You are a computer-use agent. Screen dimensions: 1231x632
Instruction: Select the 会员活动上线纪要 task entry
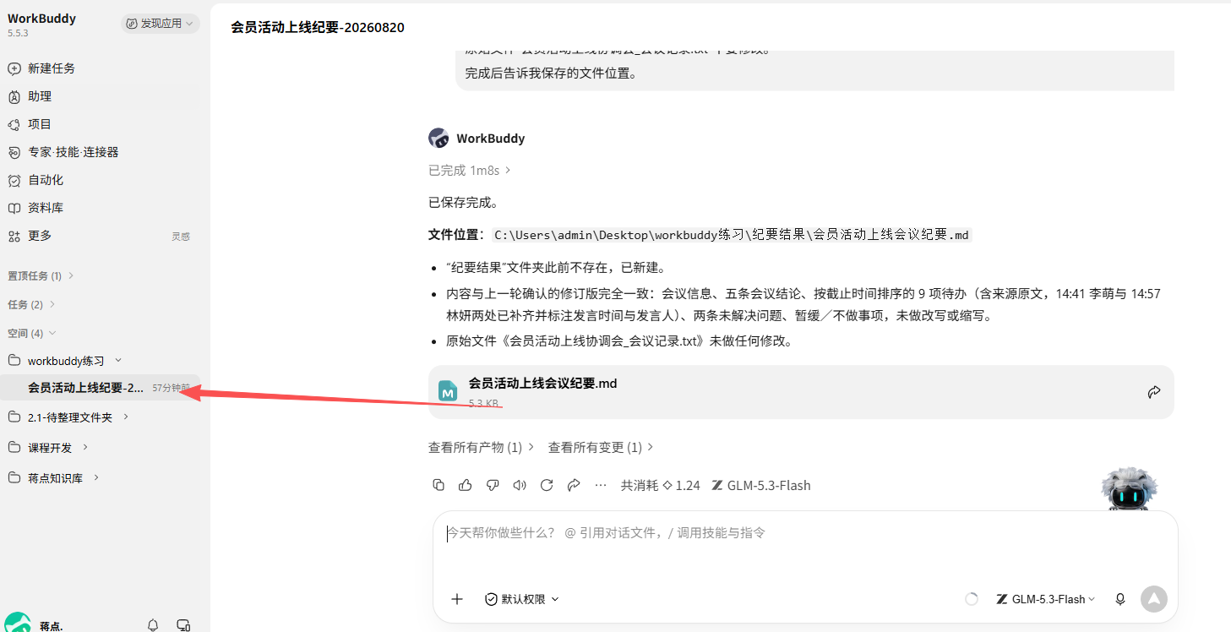coord(101,388)
